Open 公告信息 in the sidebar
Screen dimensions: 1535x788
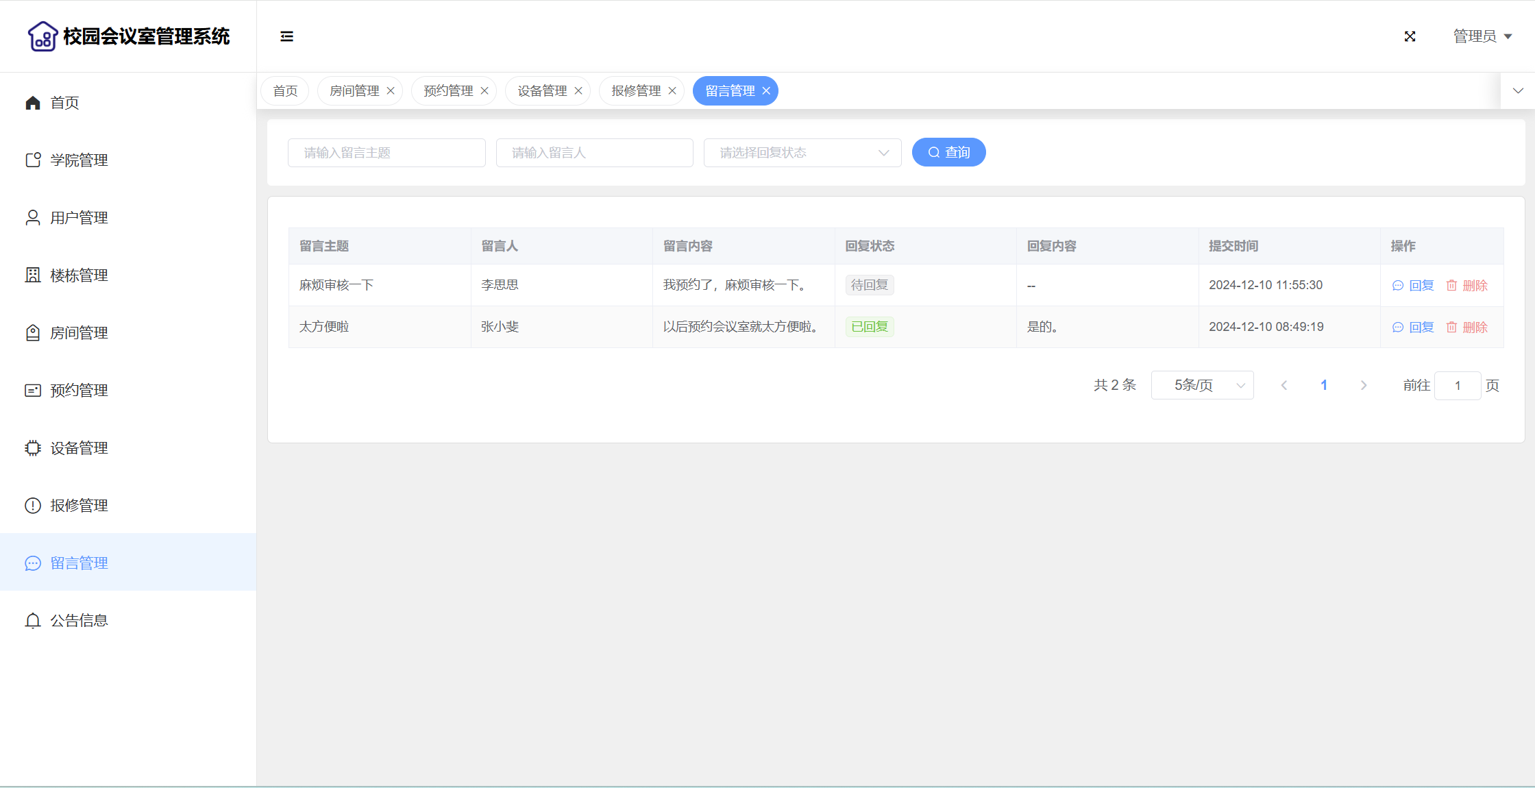pos(79,621)
